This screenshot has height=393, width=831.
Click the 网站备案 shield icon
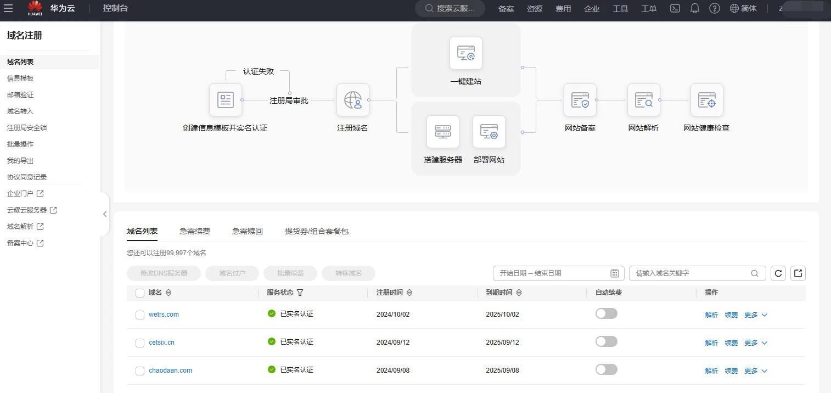point(580,100)
